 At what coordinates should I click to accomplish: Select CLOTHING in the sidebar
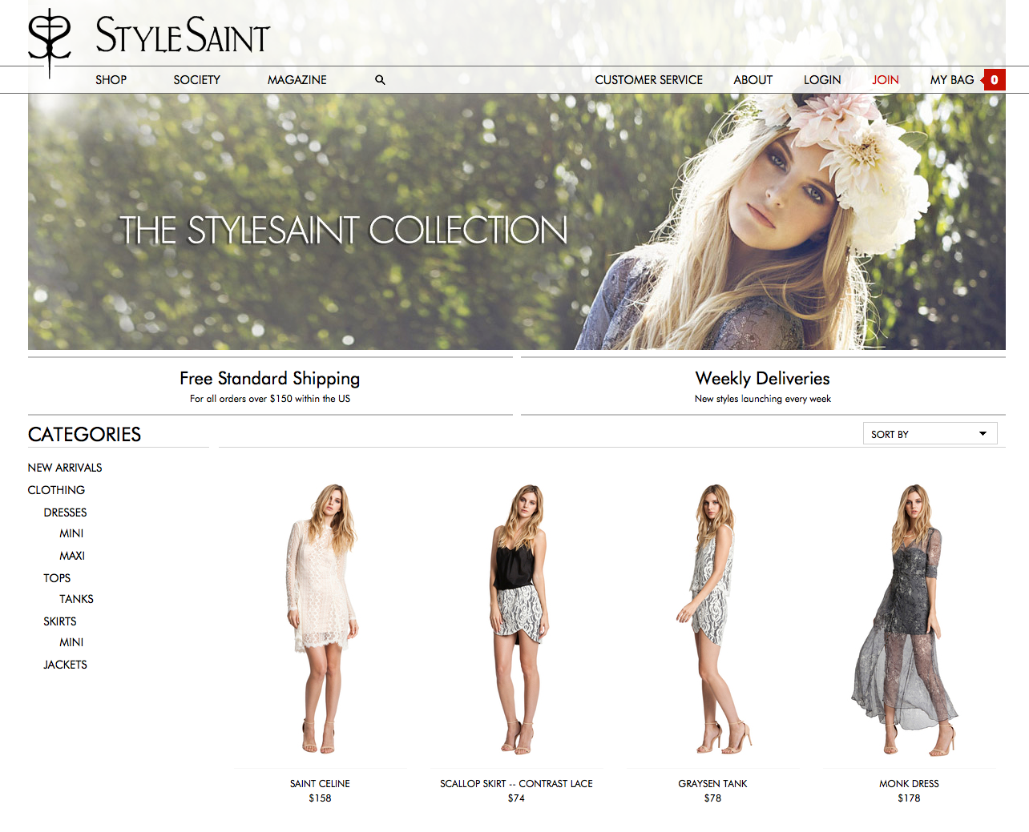point(56,489)
